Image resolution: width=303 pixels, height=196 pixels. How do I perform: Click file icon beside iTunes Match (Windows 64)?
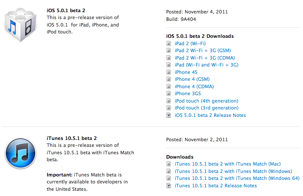coord(169,178)
